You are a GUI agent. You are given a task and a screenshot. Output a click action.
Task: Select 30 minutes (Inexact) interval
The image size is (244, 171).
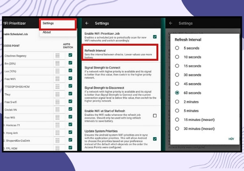tap(177, 129)
